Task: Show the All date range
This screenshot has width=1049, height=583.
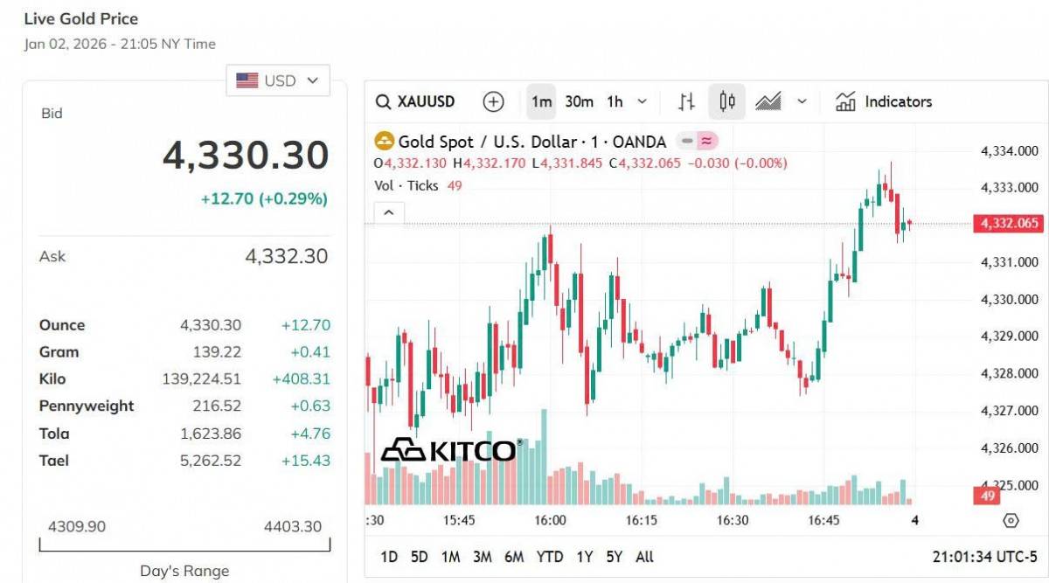Action: click(x=644, y=557)
